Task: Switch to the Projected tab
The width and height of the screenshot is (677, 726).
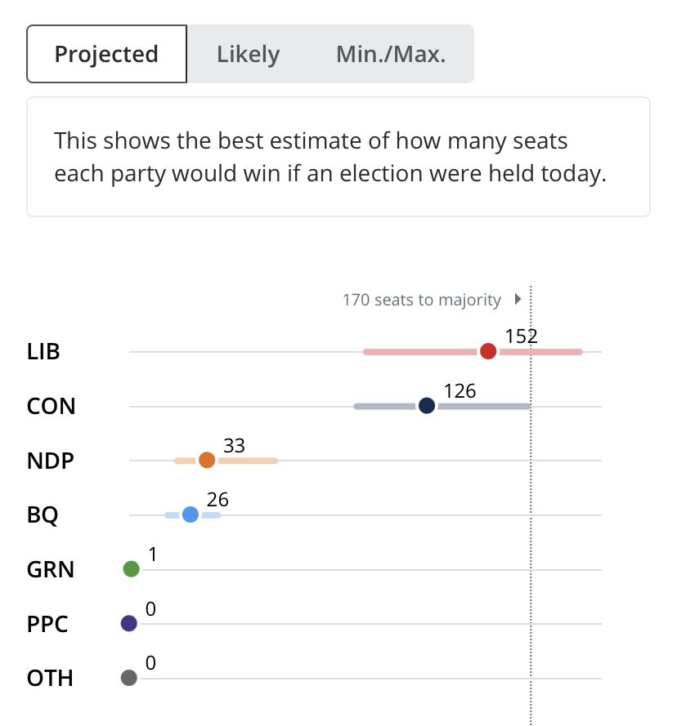Action: click(106, 54)
